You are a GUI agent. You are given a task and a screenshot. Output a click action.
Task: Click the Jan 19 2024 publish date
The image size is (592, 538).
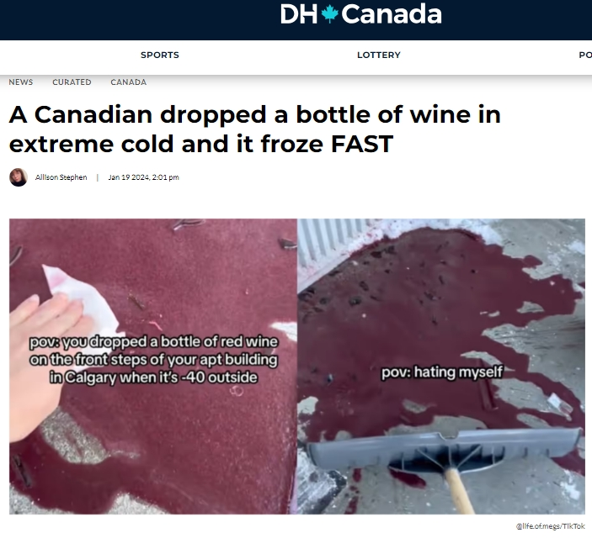143,177
